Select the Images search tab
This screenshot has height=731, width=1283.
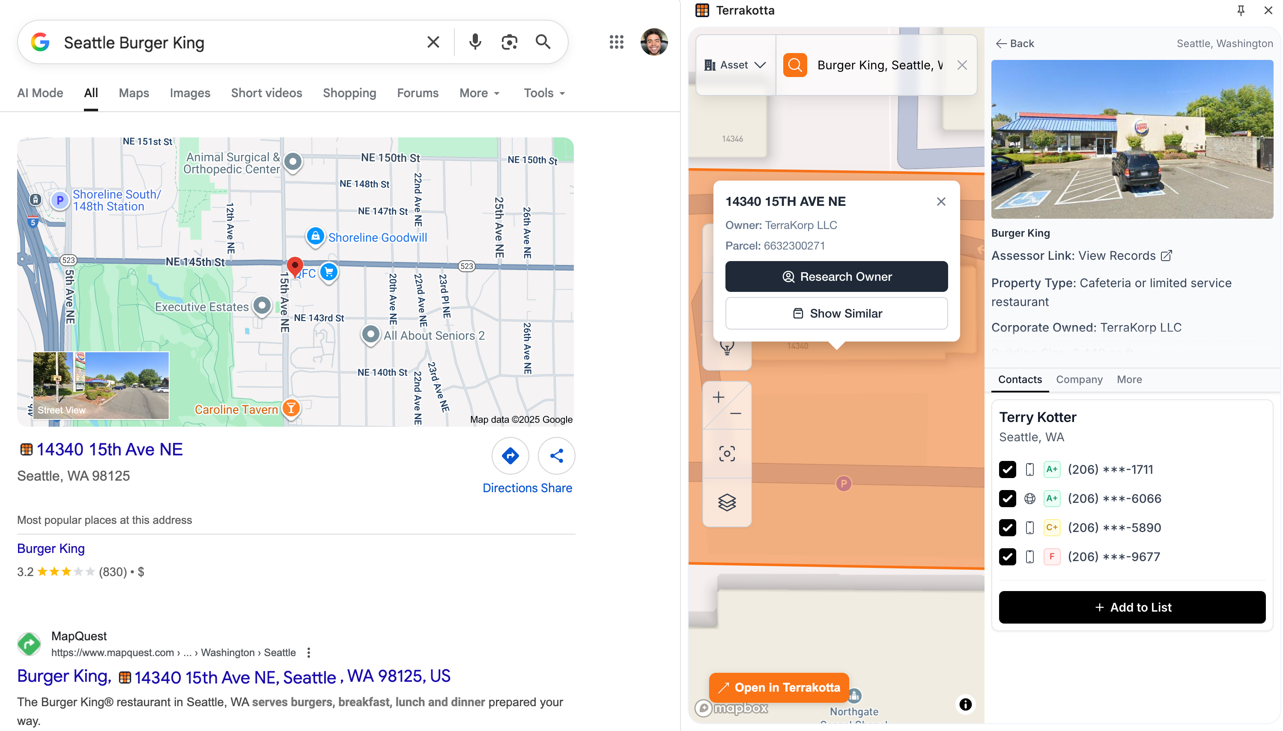(190, 93)
